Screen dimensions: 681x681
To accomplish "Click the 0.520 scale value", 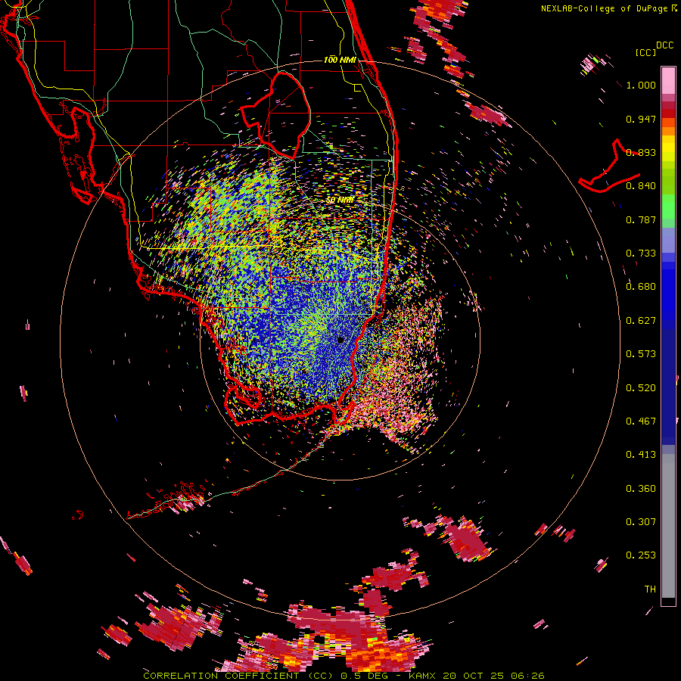I will click(641, 387).
